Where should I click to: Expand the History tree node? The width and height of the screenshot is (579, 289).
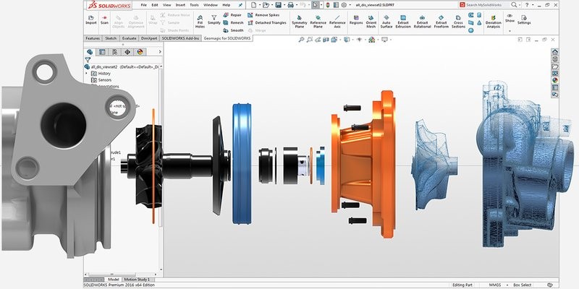coord(88,73)
